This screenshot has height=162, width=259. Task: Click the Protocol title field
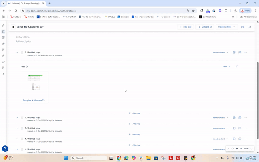pyautogui.click(x=23, y=37)
